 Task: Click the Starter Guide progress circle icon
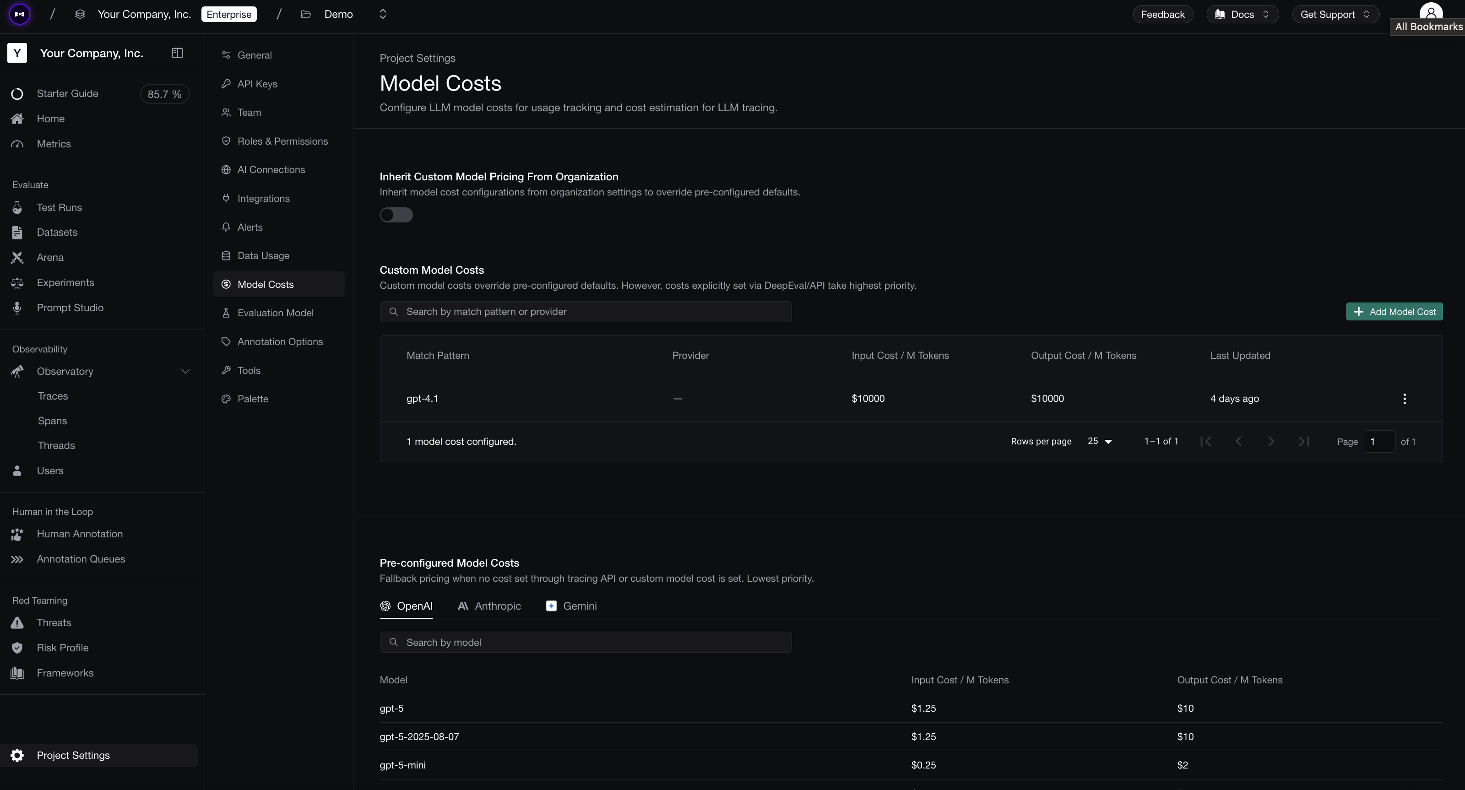tap(17, 94)
